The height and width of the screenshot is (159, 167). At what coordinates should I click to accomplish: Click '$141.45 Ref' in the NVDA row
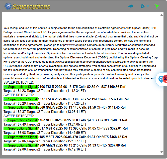pyautogui.click(x=117, y=108)
